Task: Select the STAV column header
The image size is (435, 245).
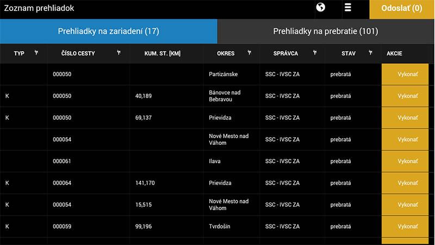Action: (349, 53)
